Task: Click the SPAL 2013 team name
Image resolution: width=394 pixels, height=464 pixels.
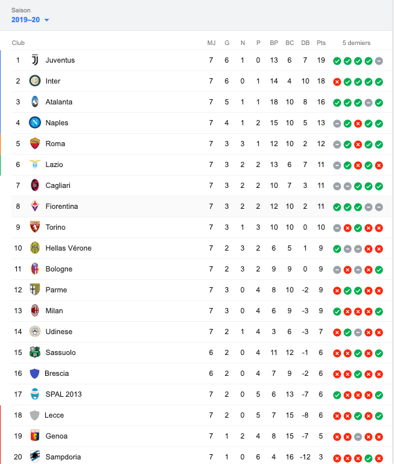Action: click(x=63, y=394)
